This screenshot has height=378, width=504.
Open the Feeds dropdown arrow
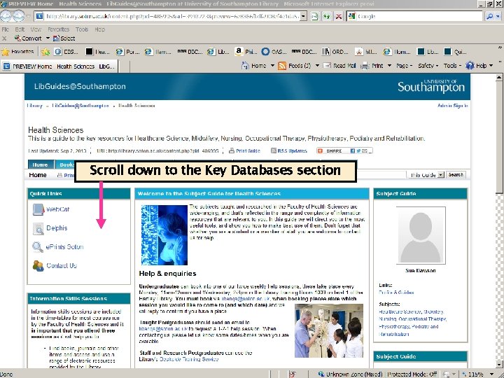[317, 66]
